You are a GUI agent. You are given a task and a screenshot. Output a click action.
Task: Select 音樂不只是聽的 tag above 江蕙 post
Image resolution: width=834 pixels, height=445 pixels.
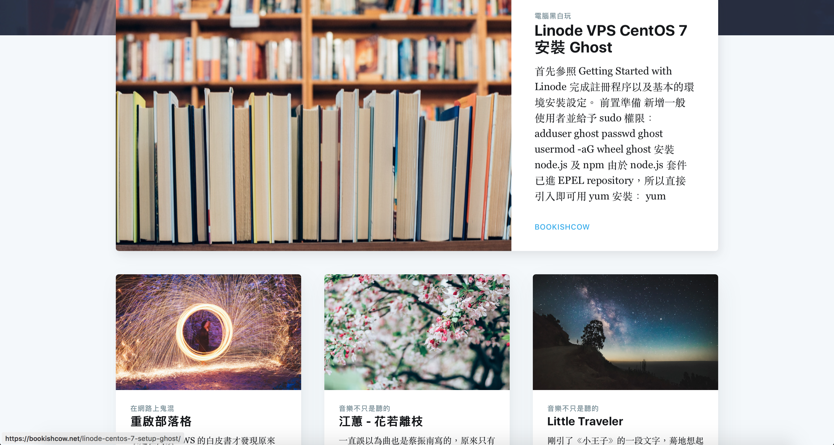point(364,409)
